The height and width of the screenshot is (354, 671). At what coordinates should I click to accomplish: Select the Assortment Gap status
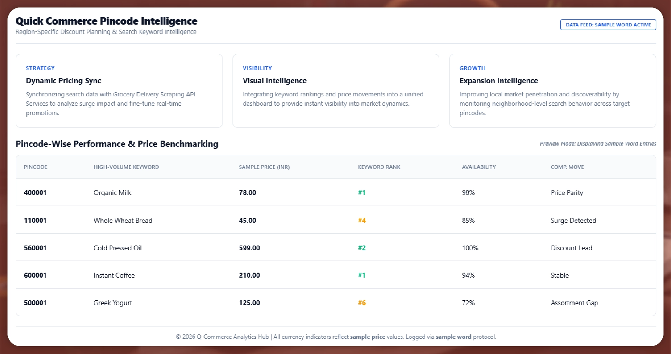[574, 303]
